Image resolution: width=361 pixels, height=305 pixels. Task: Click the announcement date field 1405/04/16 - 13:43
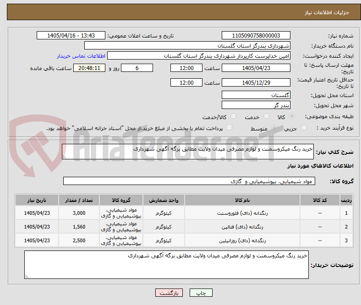tap(71, 35)
